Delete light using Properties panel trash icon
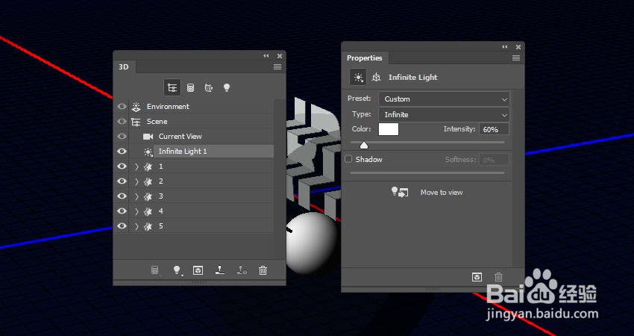The image size is (634, 336). [498, 277]
